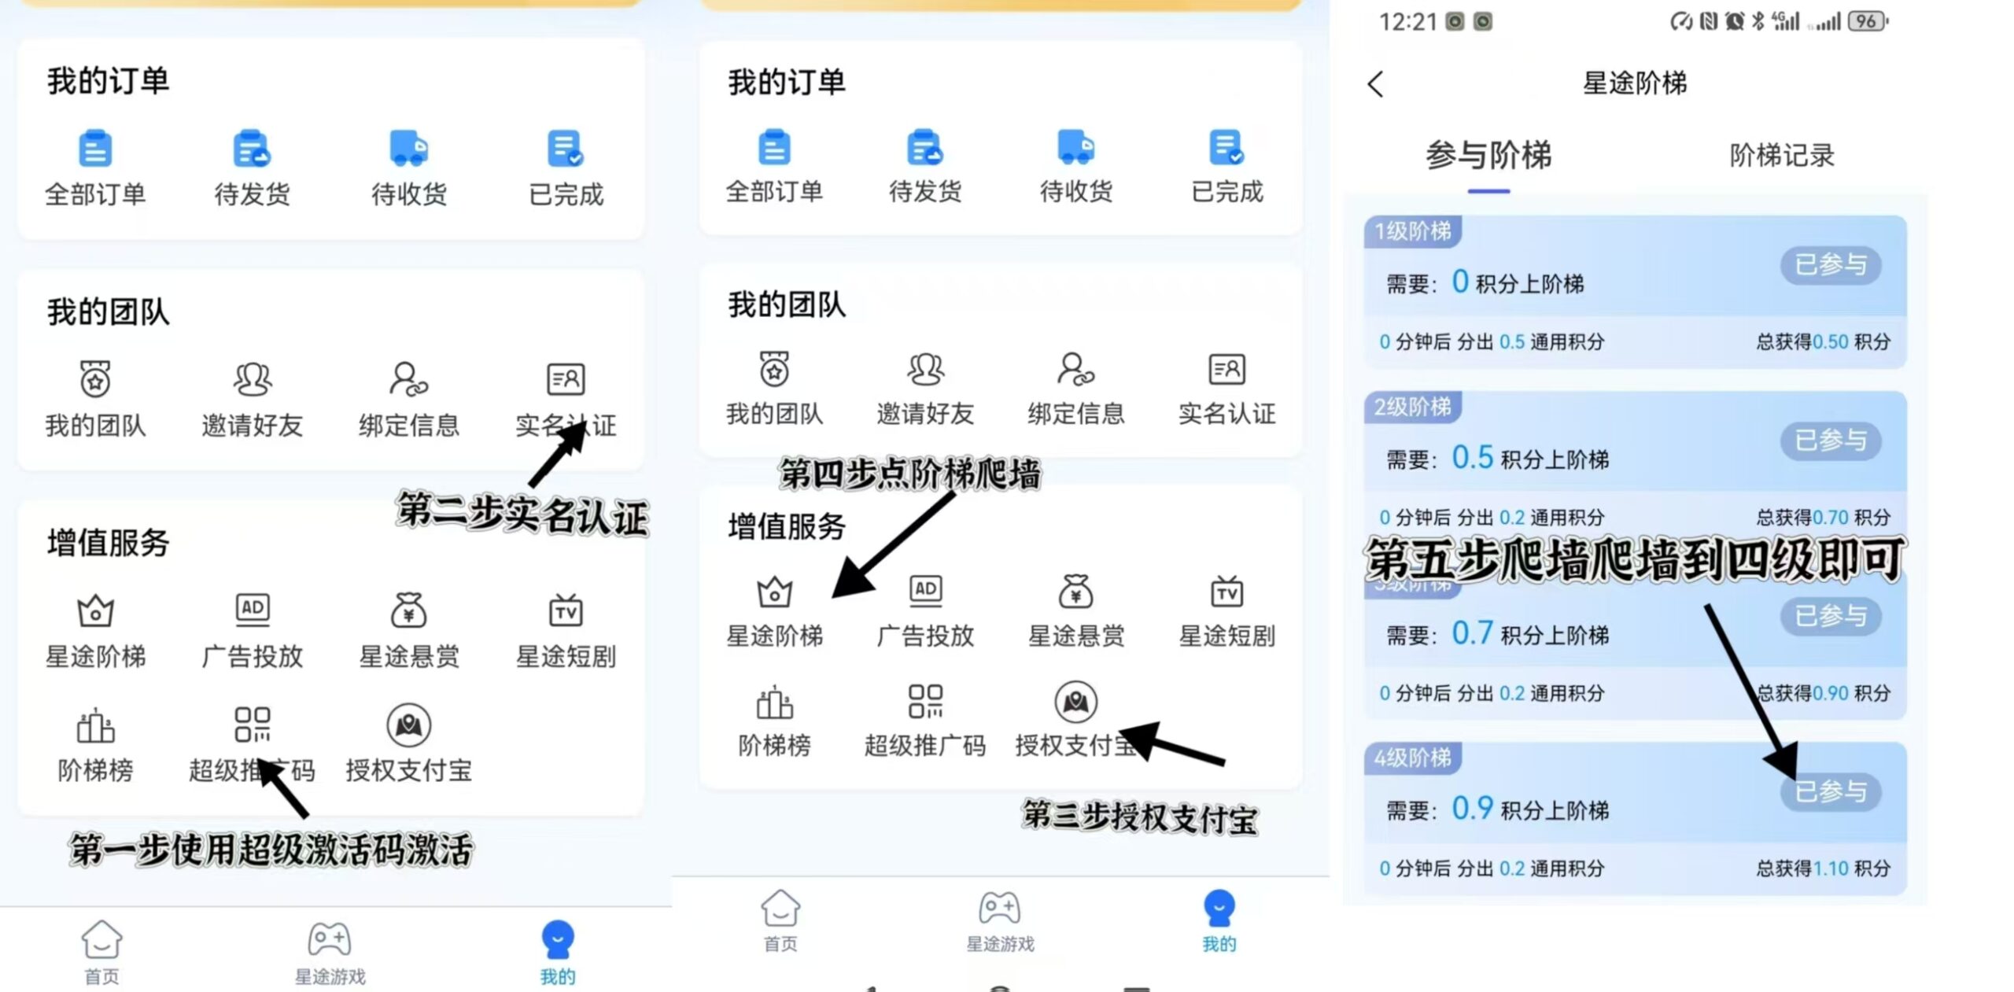Open 星途阶梯 icon in the middle panel
The width and height of the screenshot is (2014, 992).
point(775,591)
